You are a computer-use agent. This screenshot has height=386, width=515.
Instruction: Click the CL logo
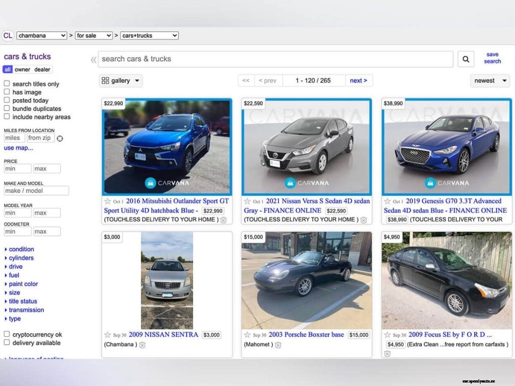(x=8, y=36)
